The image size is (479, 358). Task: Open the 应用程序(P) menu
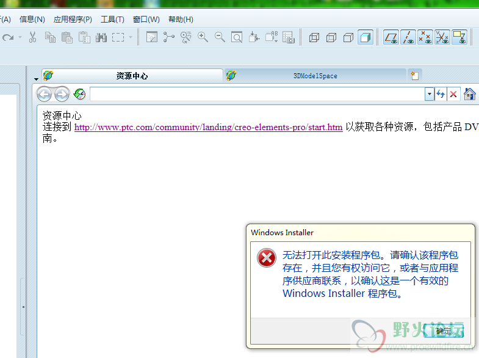click(x=73, y=20)
